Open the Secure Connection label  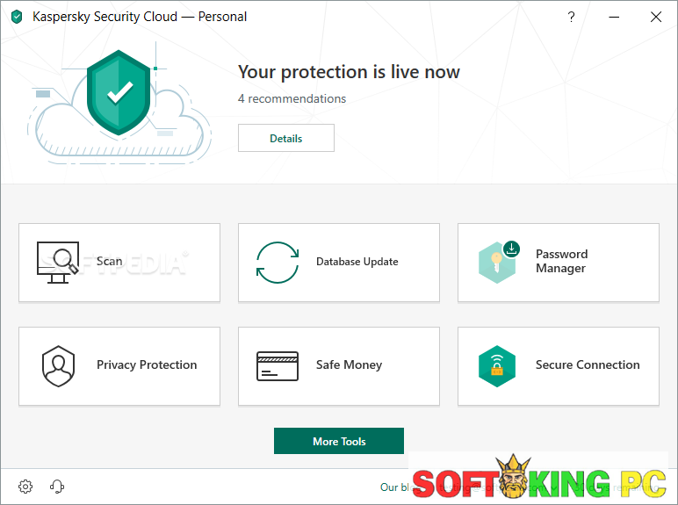[x=588, y=365]
